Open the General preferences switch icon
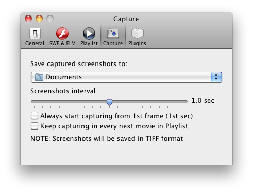The width and height of the screenshot is (253, 193). 35,34
